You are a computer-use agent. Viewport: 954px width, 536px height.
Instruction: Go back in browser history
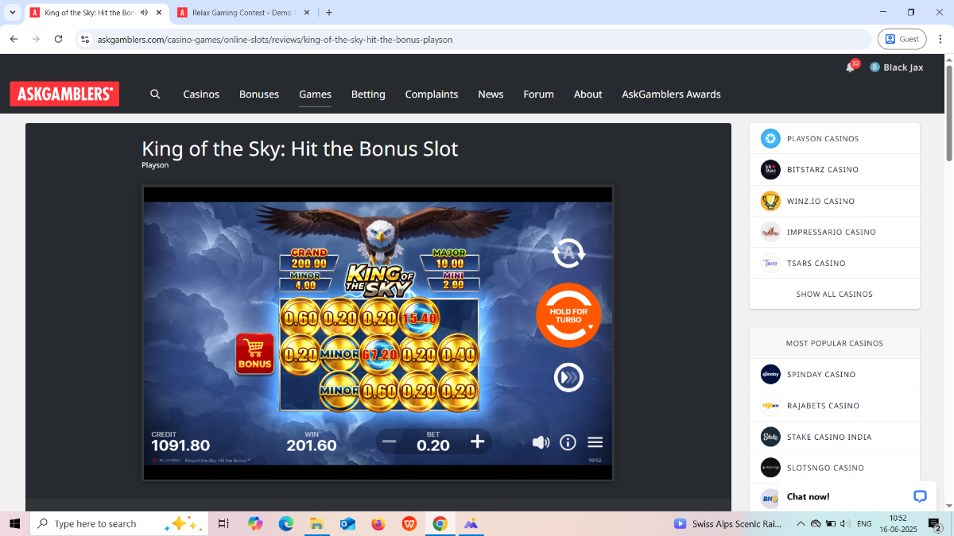pyautogui.click(x=14, y=39)
